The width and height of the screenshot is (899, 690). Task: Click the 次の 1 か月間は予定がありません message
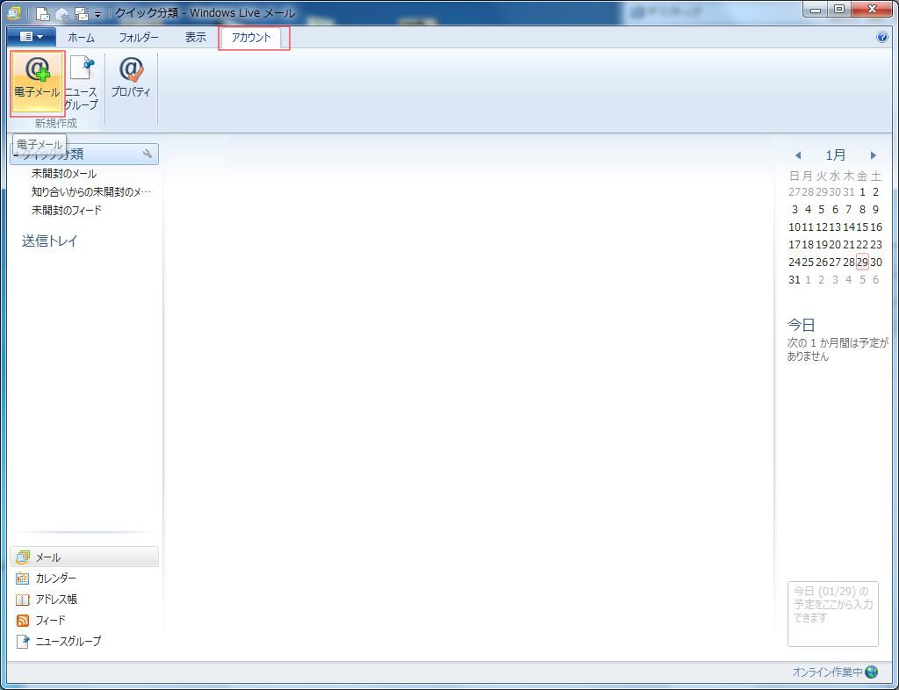pos(838,349)
